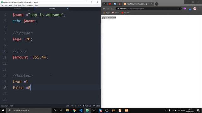The height and width of the screenshot is (113, 202).
Task: Open the Chrome three-dot menu
Action: (199, 8)
